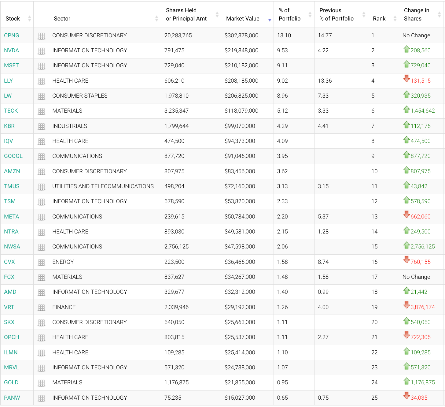Sort by Shares Held or Principal Amt

point(191,14)
